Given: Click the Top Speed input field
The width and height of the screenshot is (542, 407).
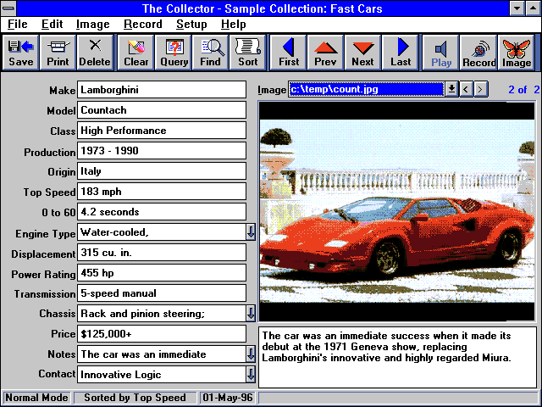Looking at the screenshot, I should pos(161,192).
